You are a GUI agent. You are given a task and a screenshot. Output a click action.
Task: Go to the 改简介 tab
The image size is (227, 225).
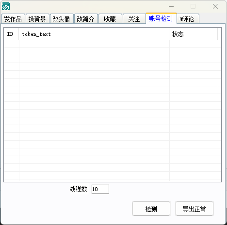tap(86, 19)
